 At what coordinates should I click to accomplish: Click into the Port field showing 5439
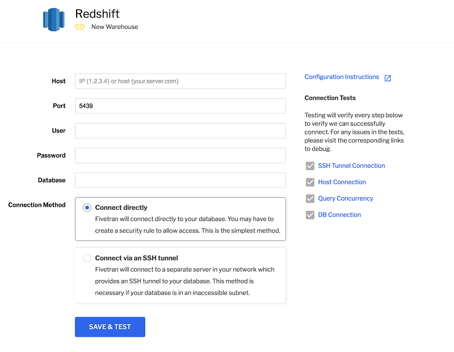pyautogui.click(x=180, y=106)
